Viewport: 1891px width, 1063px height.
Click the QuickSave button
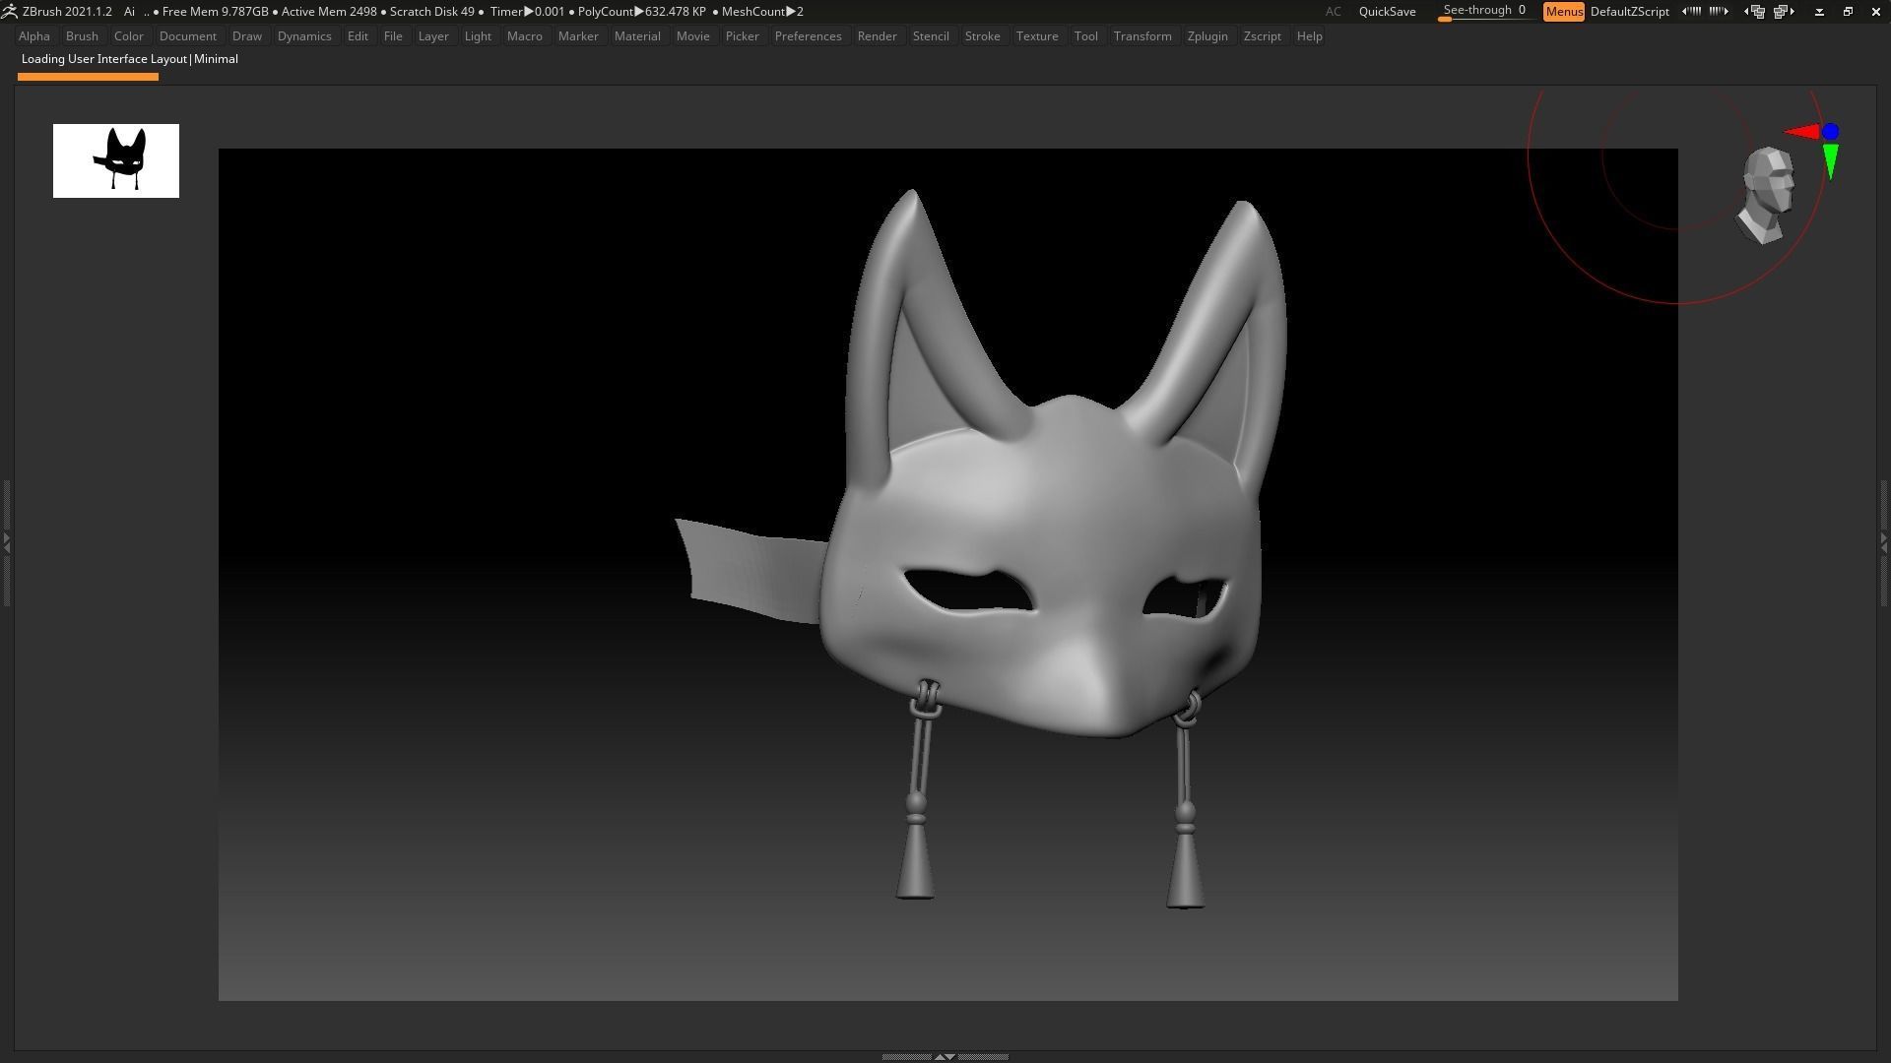tap(1387, 12)
